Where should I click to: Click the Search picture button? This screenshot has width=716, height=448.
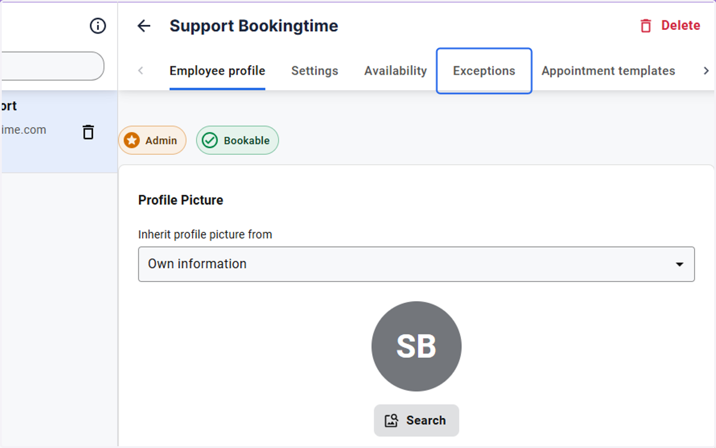pyautogui.click(x=416, y=421)
